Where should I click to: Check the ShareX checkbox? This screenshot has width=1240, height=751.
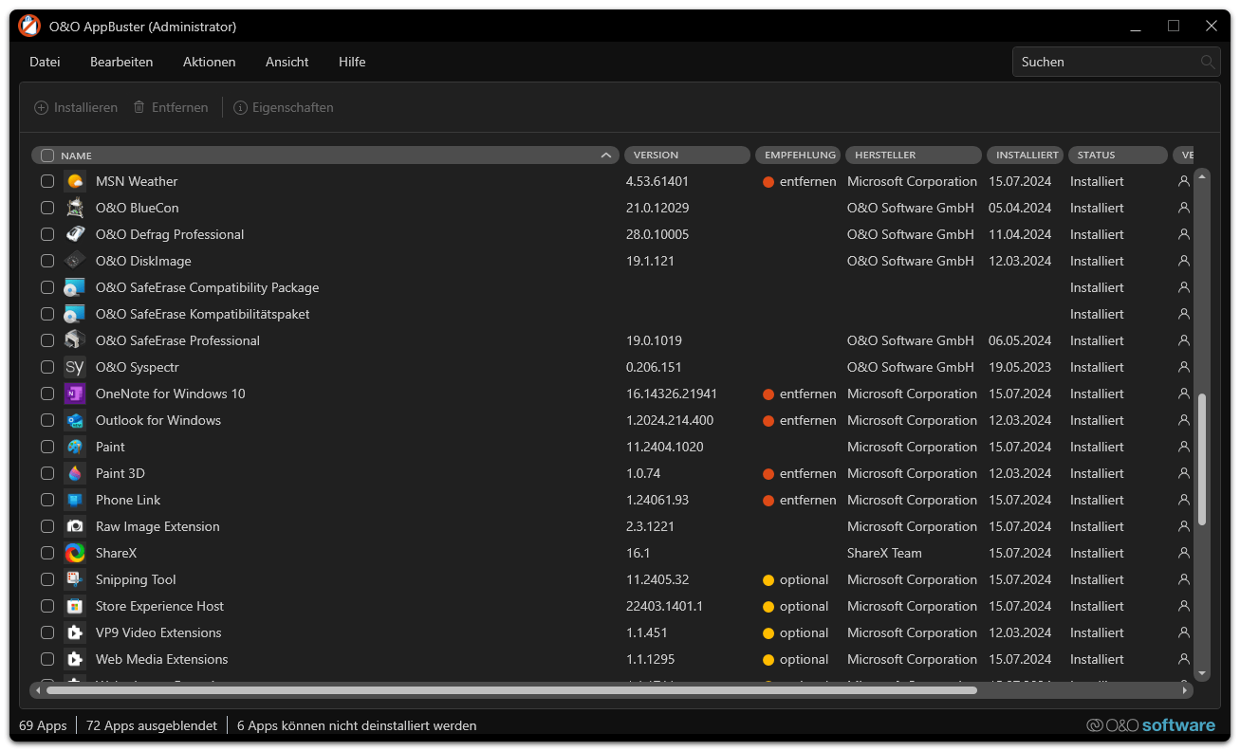click(47, 553)
